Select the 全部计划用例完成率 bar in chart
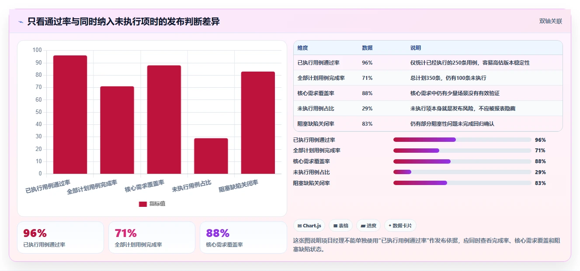The width and height of the screenshot is (580, 271). (x=117, y=130)
